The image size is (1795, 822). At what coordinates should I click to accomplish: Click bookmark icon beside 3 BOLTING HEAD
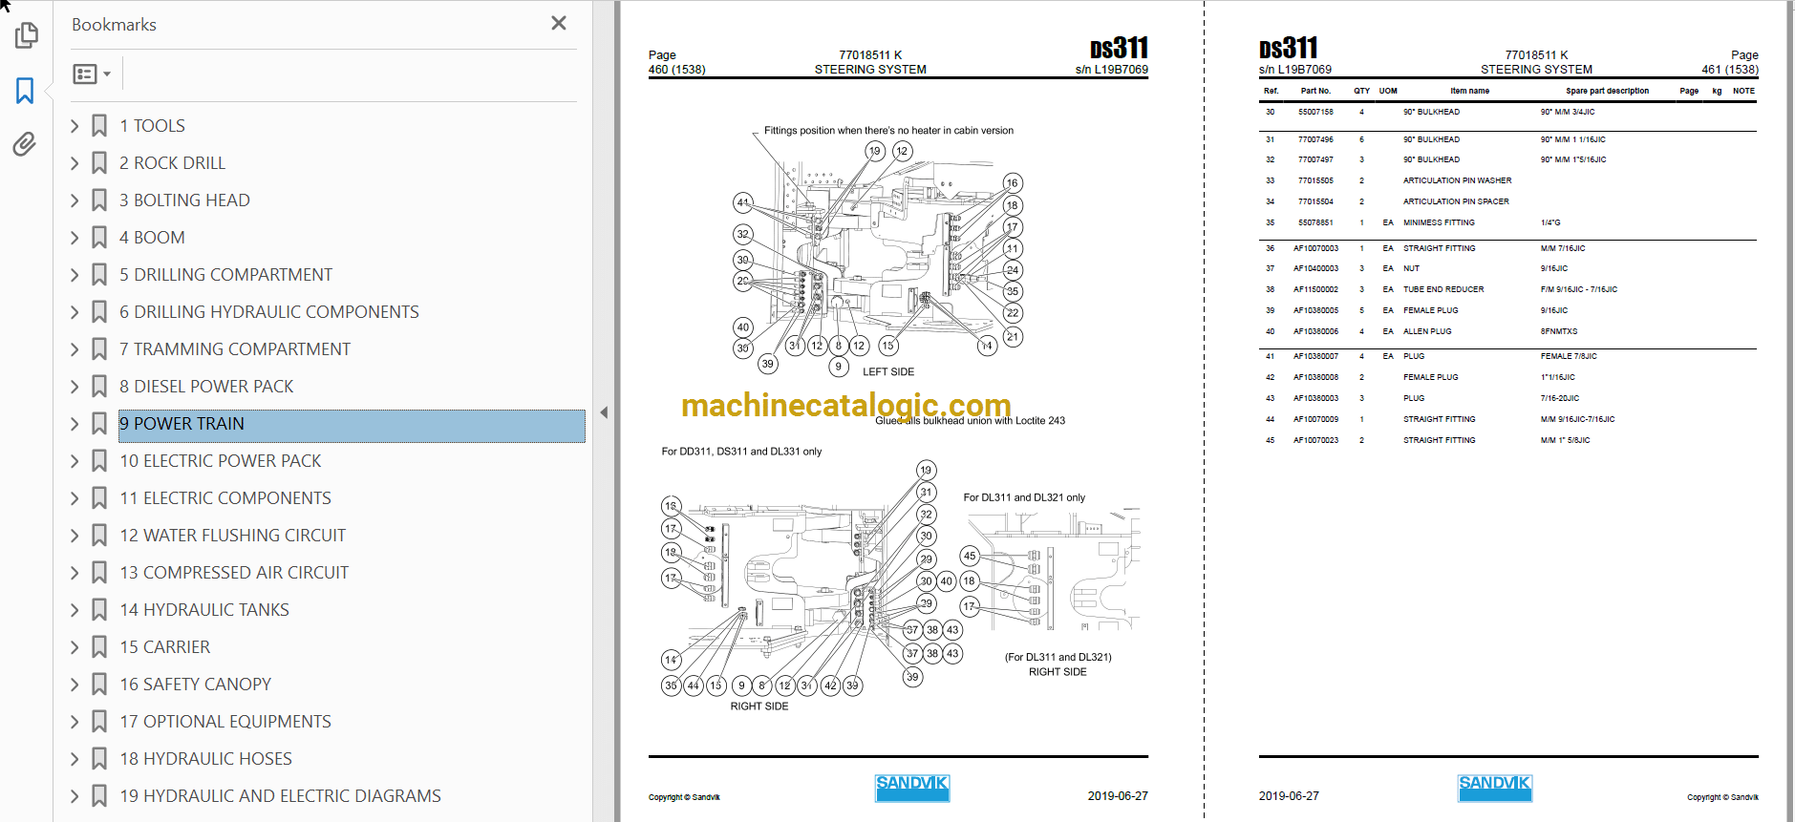point(99,200)
